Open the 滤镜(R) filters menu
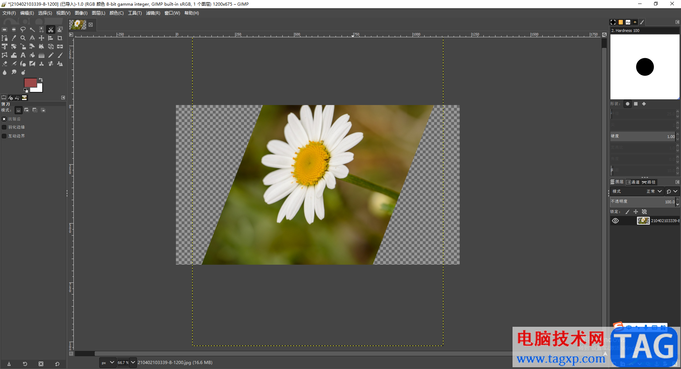This screenshot has height=369, width=681. pyautogui.click(x=153, y=13)
